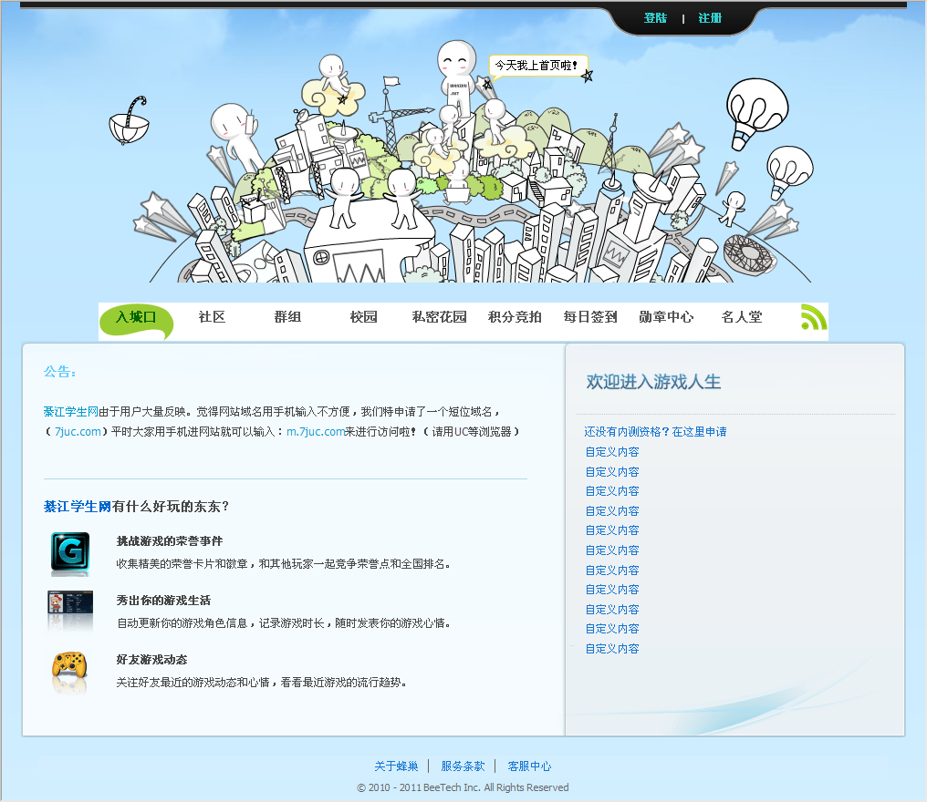
Task: Click the heading 挑战游戏的荣誉事件
Action: 169,541
